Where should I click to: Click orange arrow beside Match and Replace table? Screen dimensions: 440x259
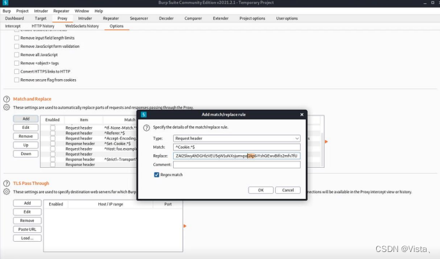tap(326, 142)
